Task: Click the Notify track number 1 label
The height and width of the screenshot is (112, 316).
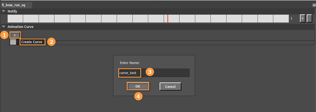Action: coord(292,18)
